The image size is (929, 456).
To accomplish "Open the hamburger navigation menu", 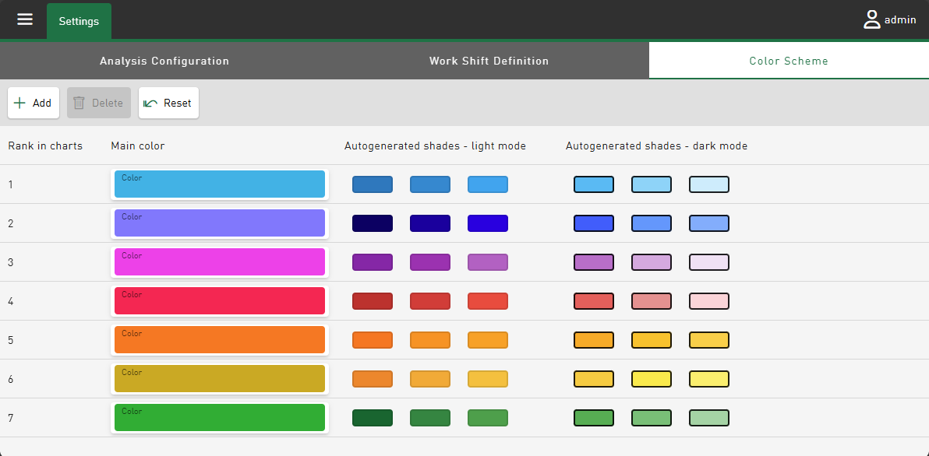I will [25, 19].
